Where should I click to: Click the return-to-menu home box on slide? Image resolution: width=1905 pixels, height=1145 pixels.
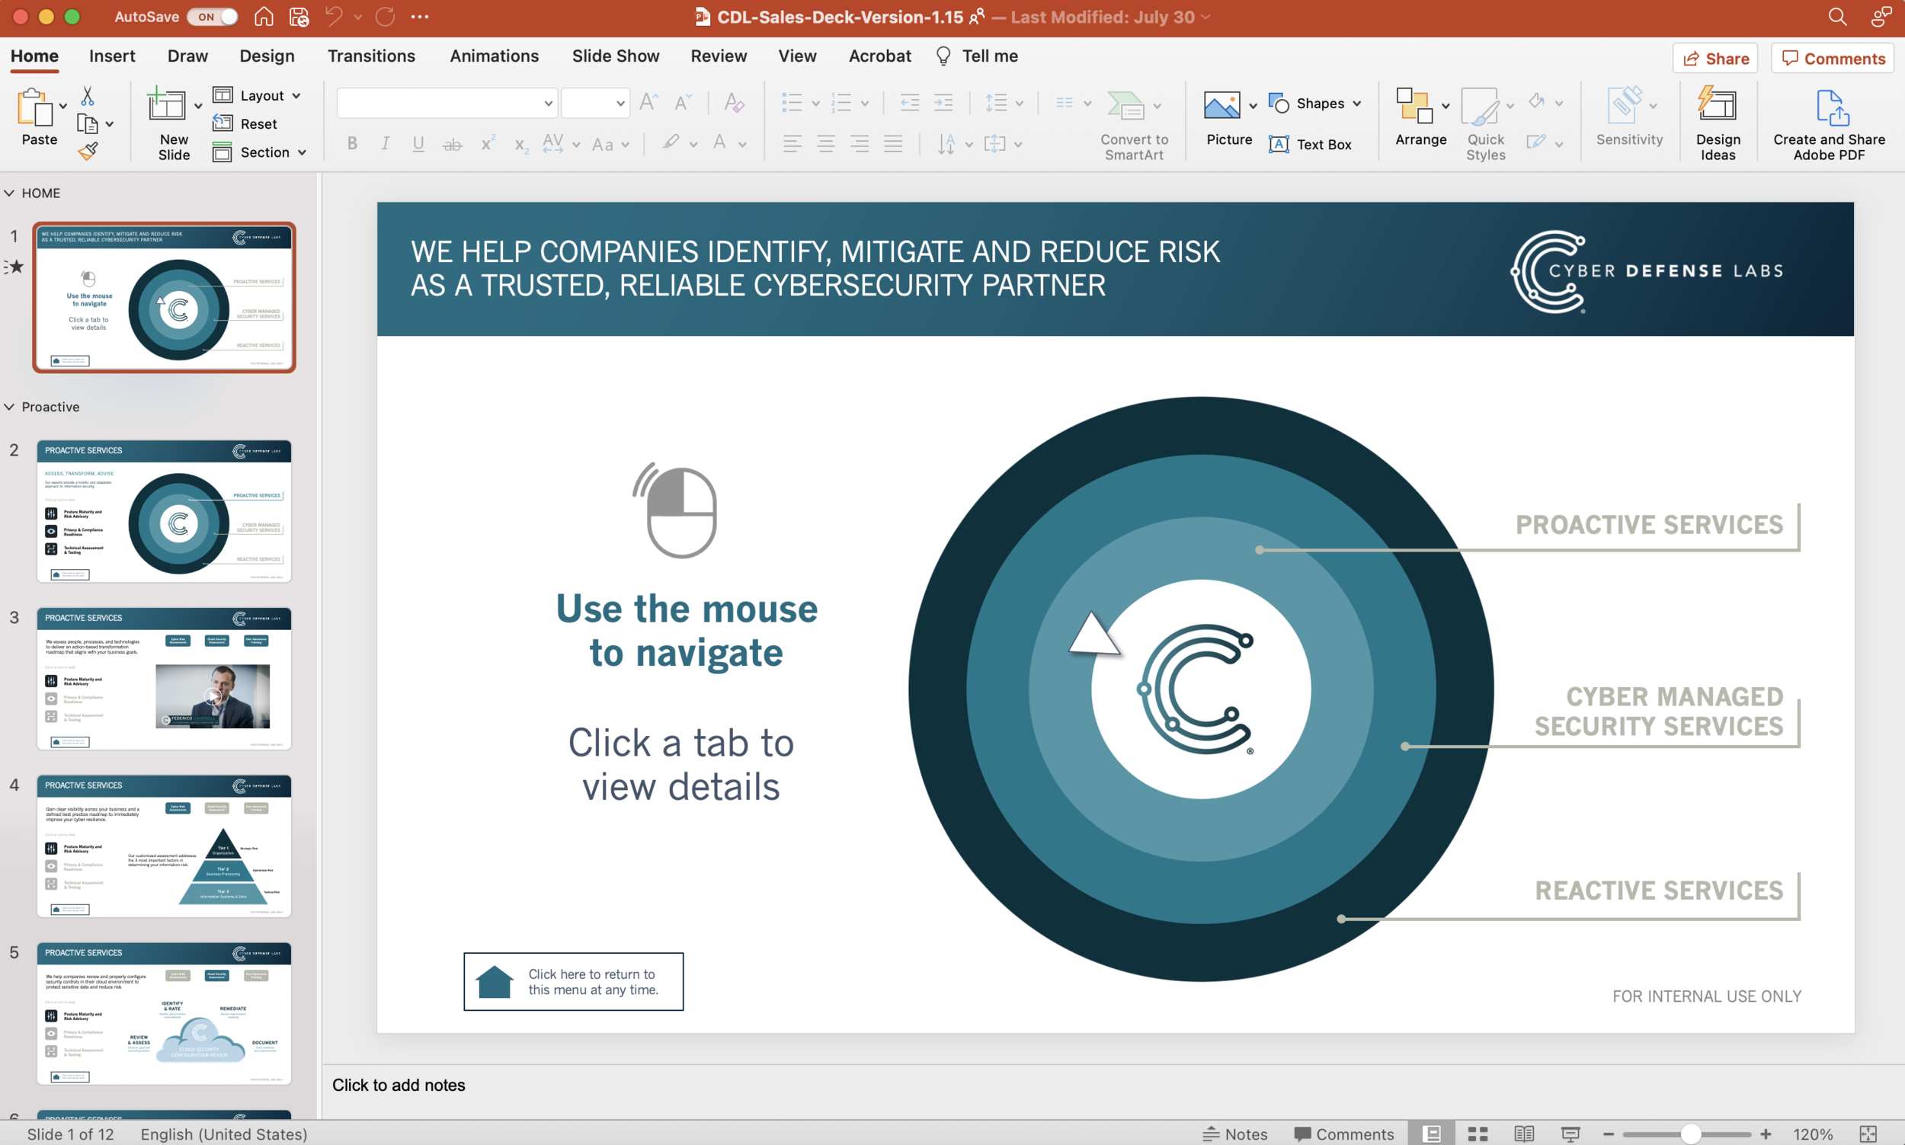click(x=573, y=981)
